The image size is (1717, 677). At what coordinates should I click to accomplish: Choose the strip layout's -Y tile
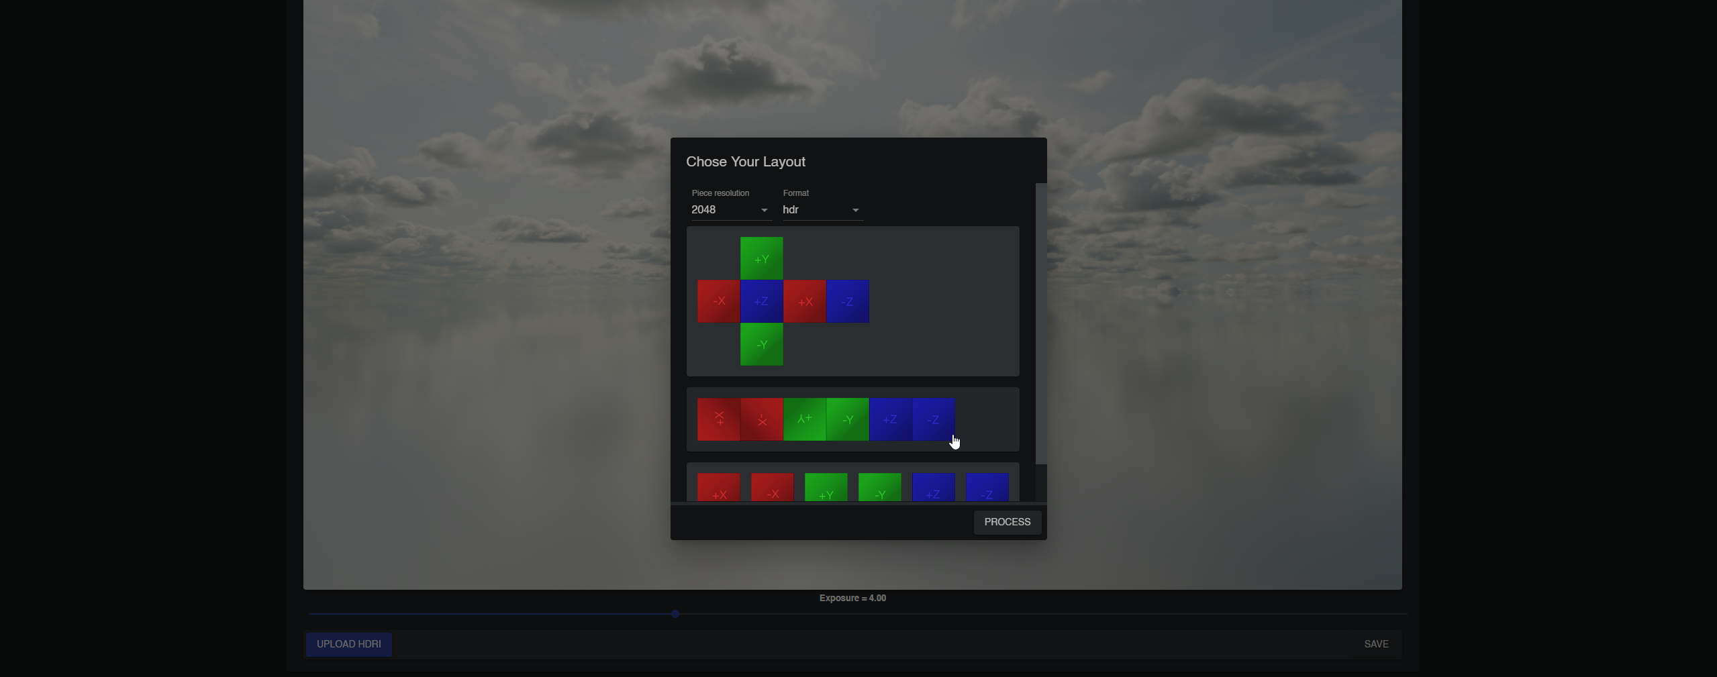point(848,419)
